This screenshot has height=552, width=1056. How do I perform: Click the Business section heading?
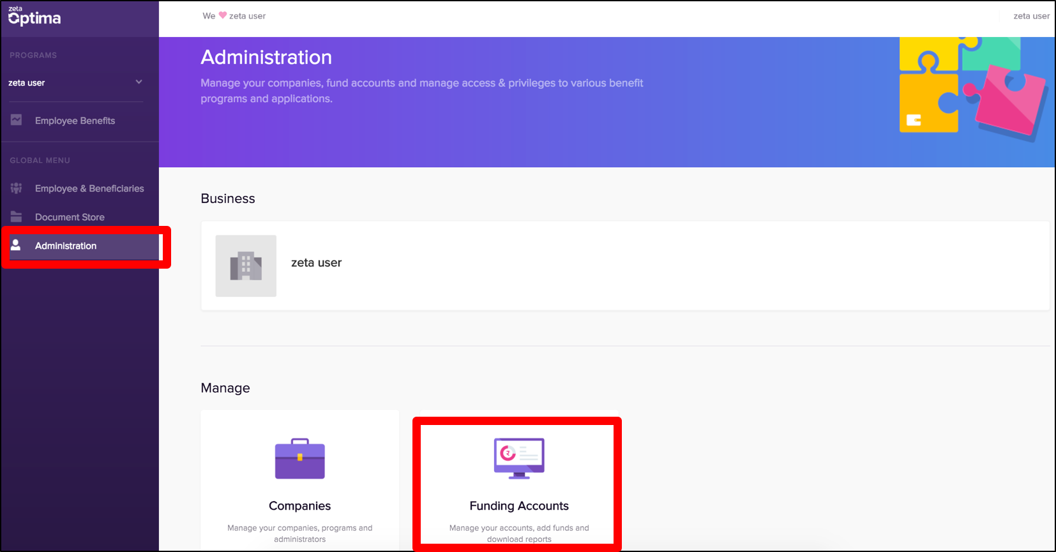[x=228, y=198]
